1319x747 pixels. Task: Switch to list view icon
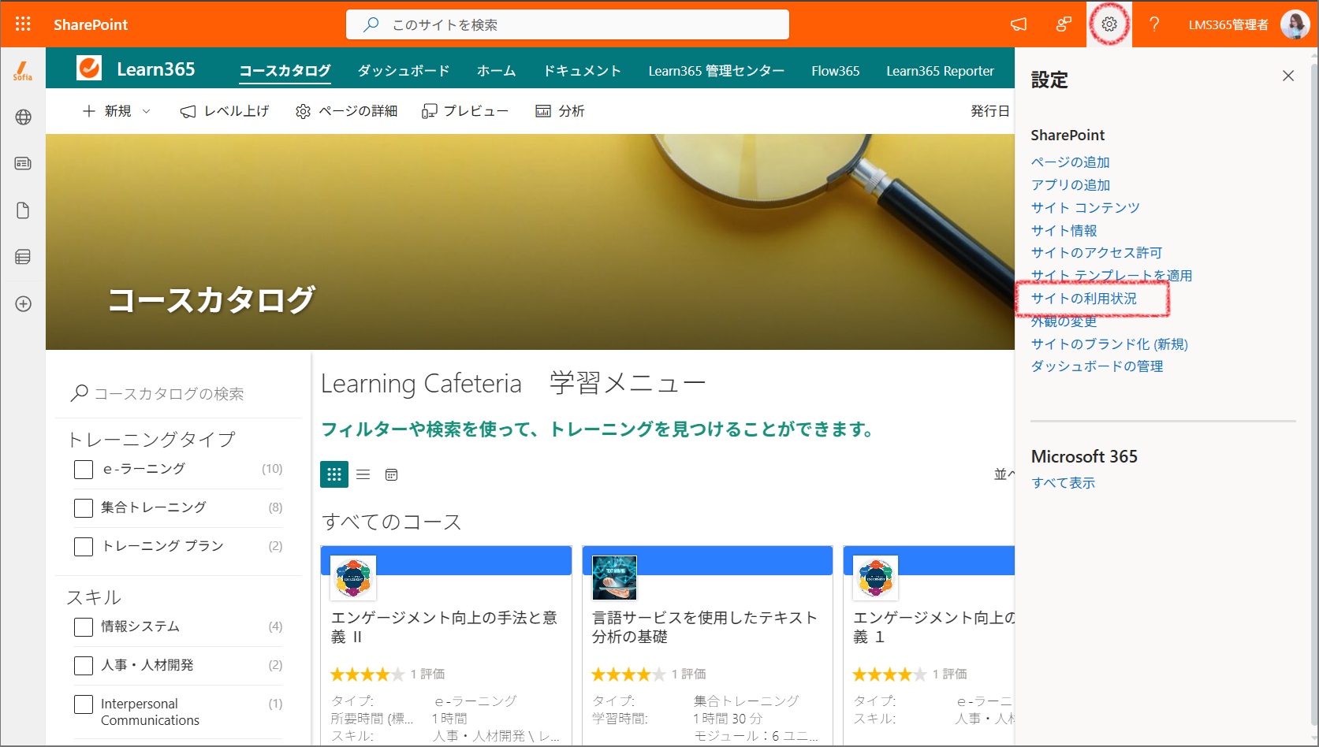363,474
